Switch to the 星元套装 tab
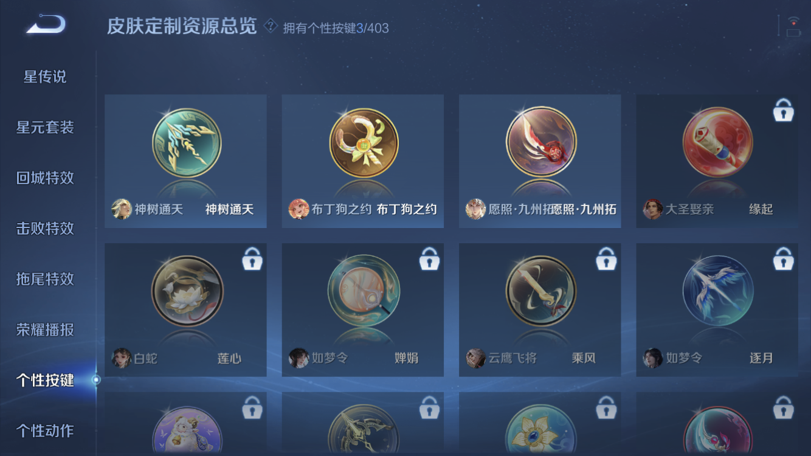Image resolution: width=811 pixels, height=456 pixels. pos(45,127)
